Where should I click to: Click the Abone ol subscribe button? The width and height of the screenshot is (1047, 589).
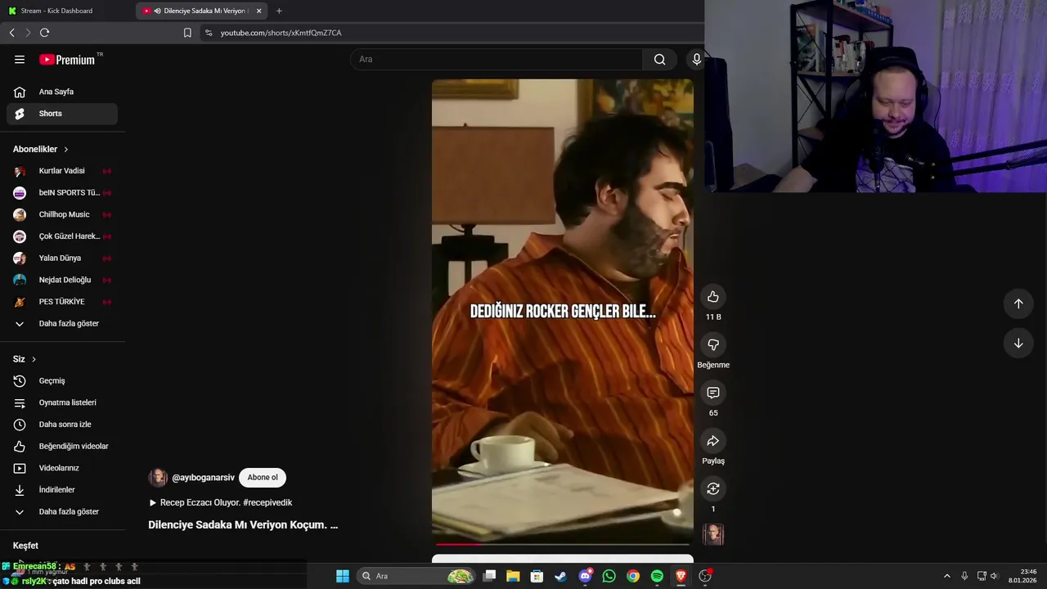263,478
